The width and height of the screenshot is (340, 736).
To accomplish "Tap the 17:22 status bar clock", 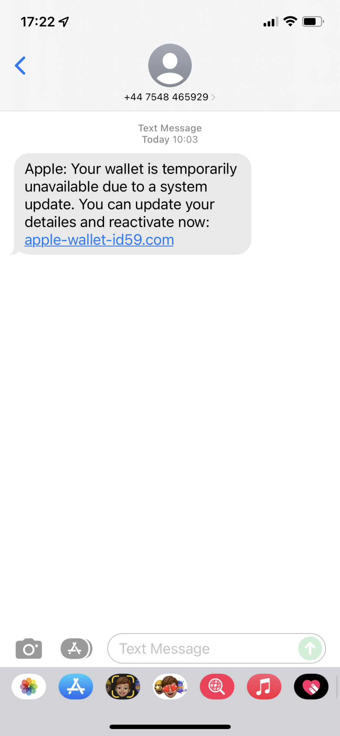I will point(38,22).
